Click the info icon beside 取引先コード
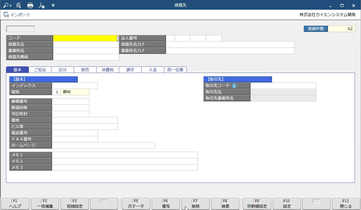This screenshot has width=361, height=210. click(234, 86)
